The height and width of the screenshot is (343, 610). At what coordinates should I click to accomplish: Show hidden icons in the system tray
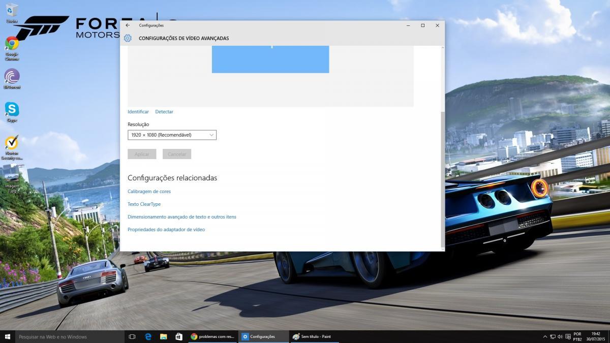(545, 336)
